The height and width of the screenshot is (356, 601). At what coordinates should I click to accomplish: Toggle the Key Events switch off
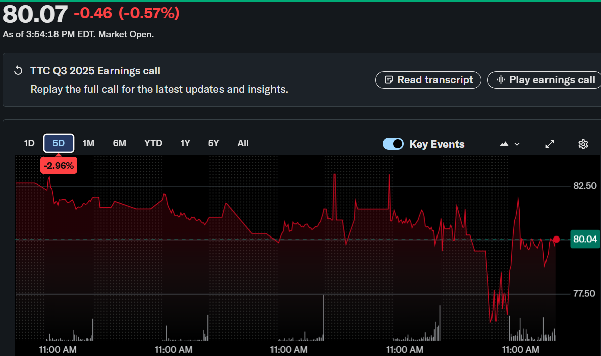pos(393,144)
